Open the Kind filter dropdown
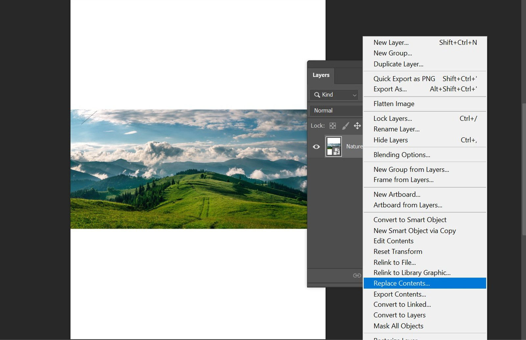 point(334,95)
